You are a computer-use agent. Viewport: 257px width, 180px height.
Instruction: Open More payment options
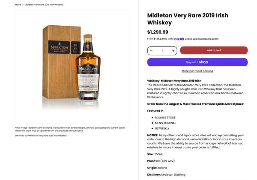197,71
